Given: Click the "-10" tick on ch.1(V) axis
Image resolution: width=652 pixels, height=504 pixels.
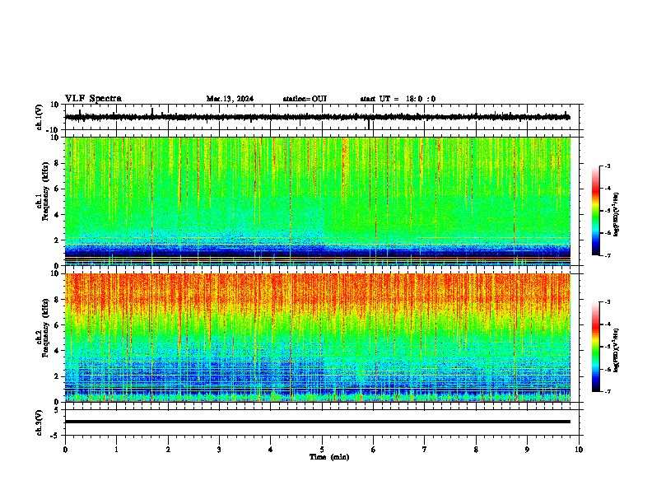Looking at the screenshot, I should 53,130.
